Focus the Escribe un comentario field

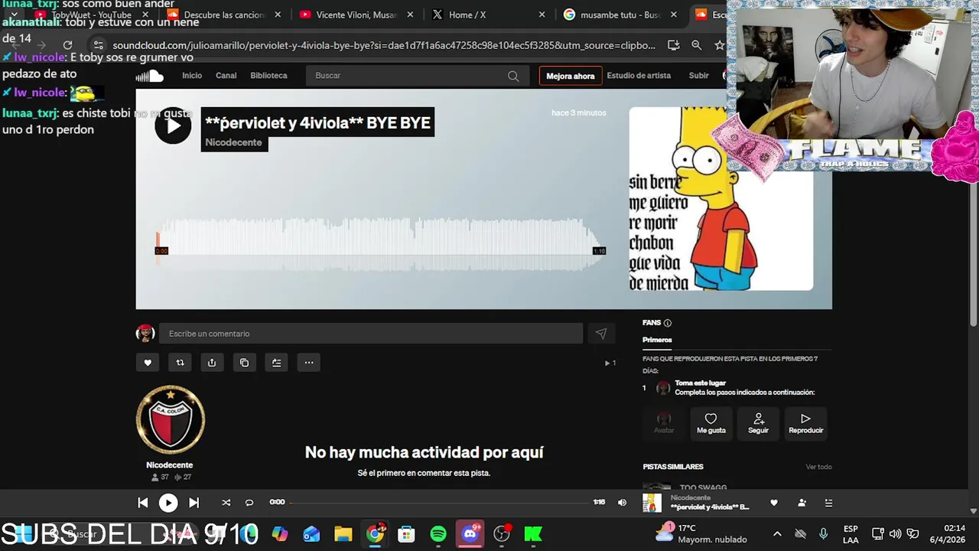tap(371, 334)
